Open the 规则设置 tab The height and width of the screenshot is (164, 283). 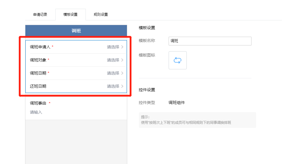click(x=101, y=15)
